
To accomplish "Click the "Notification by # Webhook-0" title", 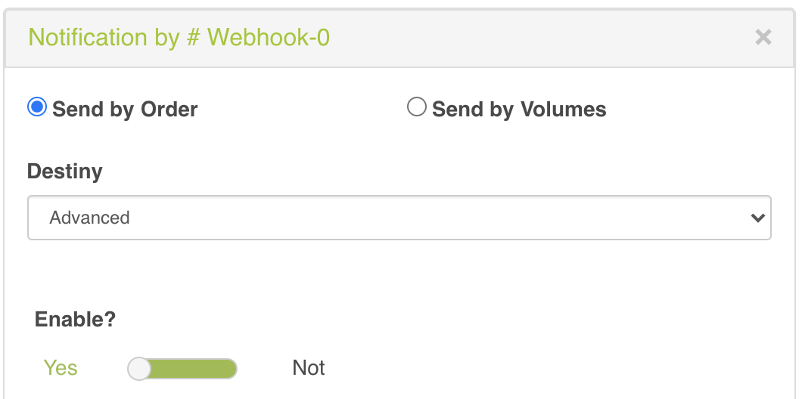I will point(179,37).
